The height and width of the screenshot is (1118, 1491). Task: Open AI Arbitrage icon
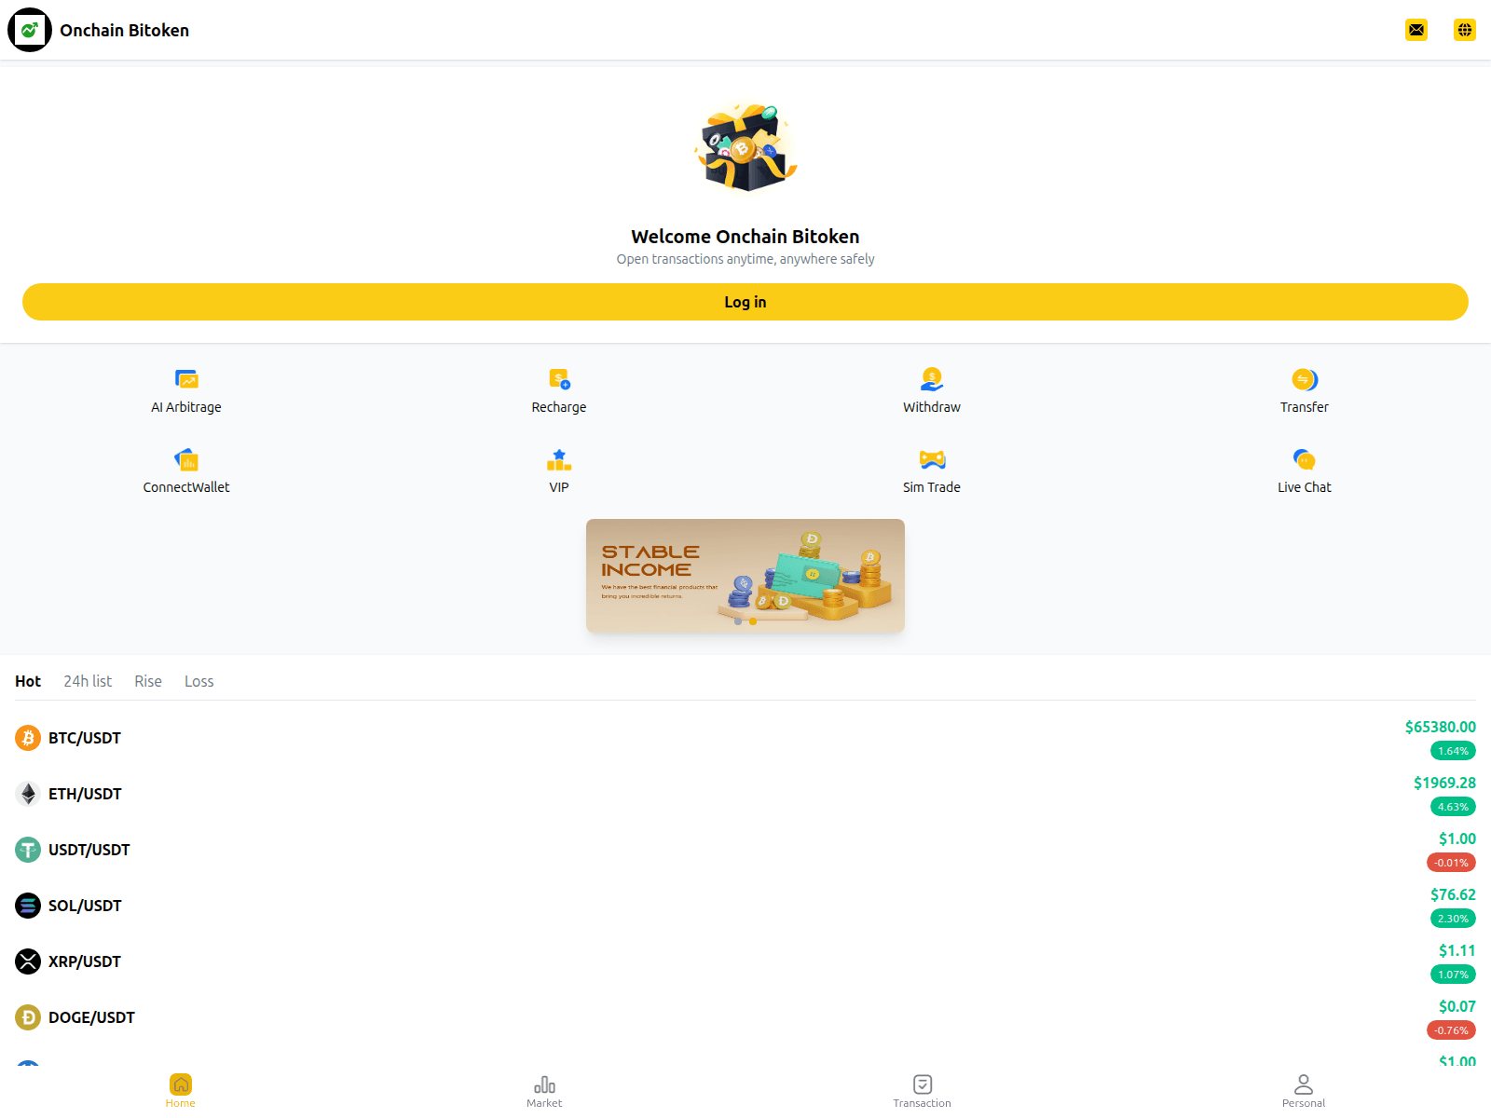tap(186, 379)
